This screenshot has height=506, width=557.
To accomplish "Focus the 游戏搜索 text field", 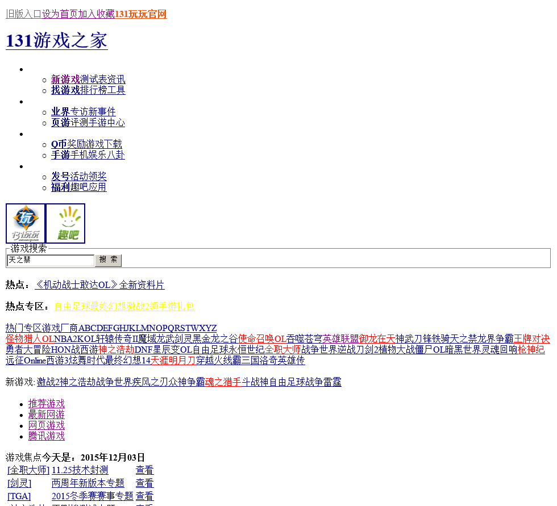I will point(51,260).
